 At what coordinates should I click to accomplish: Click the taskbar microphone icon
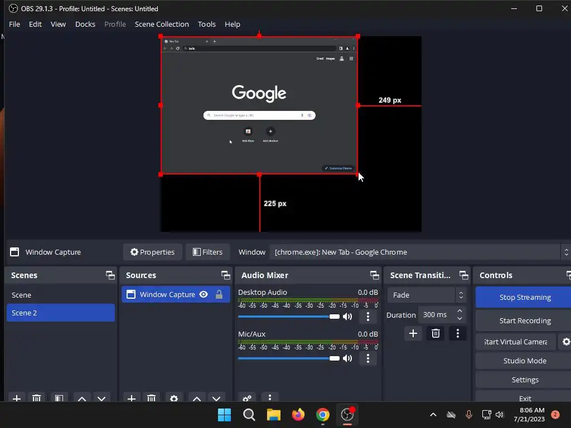click(x=468, y=415)
